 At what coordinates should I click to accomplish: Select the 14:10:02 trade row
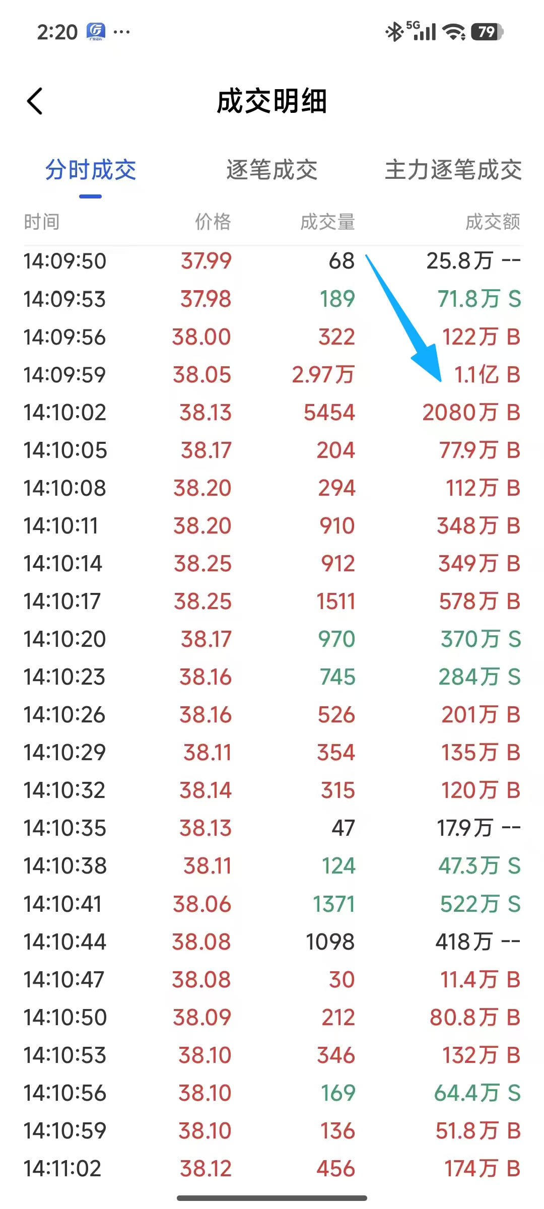tap(272, 413)
